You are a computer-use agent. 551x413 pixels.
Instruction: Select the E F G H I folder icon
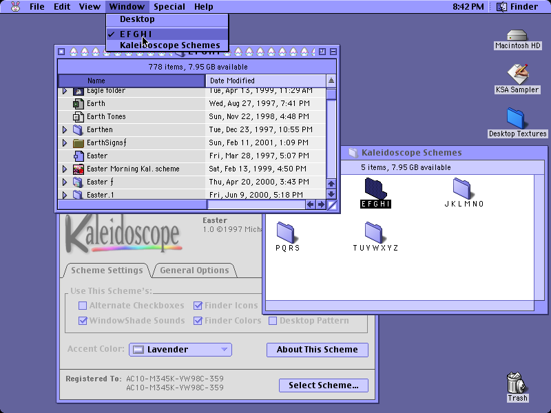click(x=375, y=188)
